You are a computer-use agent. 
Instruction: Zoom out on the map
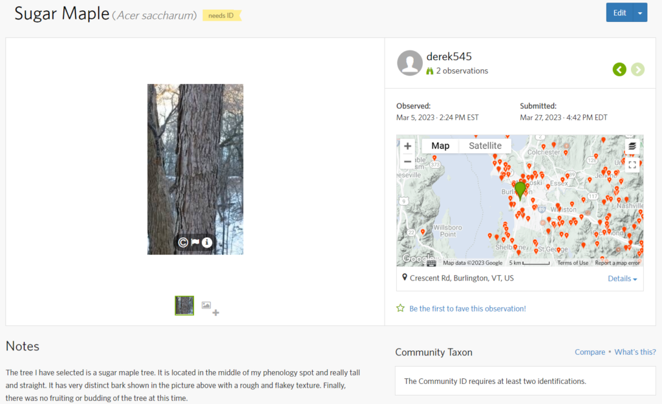pos(407,162)
